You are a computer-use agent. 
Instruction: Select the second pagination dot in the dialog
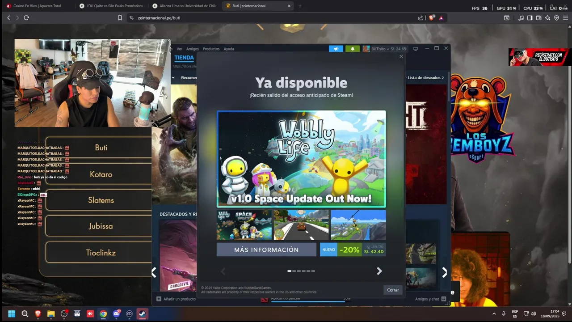pos(294,271)
